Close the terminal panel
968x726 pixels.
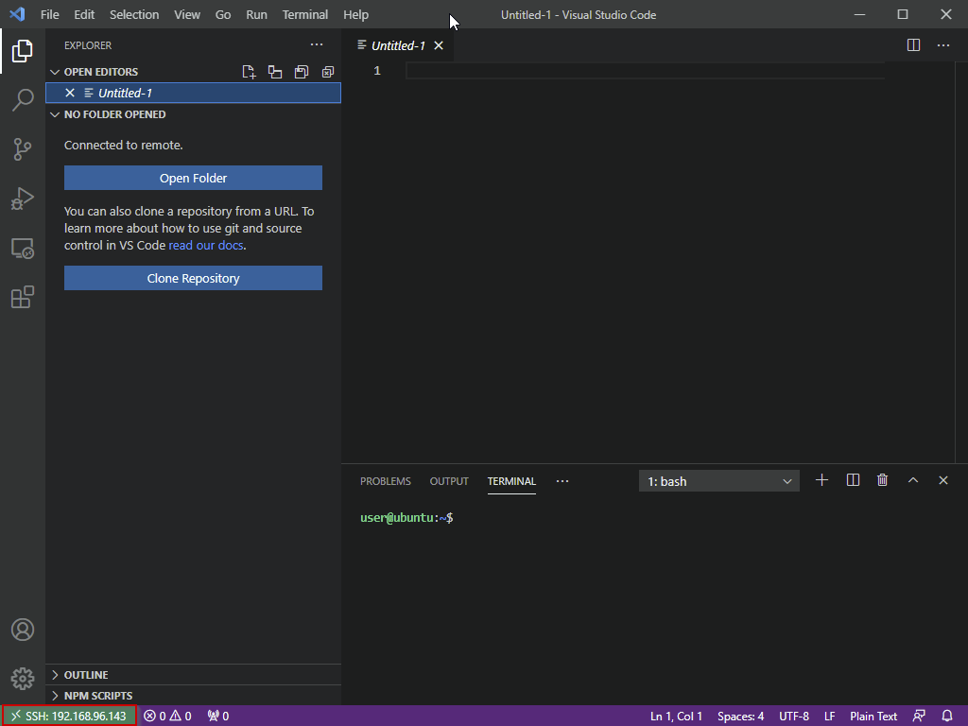coord(943,480)
